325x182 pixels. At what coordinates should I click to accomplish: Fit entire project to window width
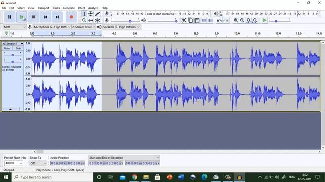click(255, 20)
